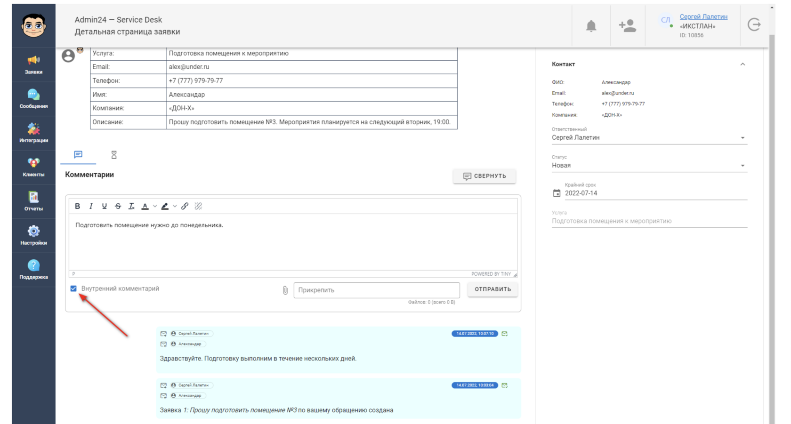This screenshot has width=791, height=424.
Task: Go to Интеграции sidebar item
Action: click(x=33, y=133)
